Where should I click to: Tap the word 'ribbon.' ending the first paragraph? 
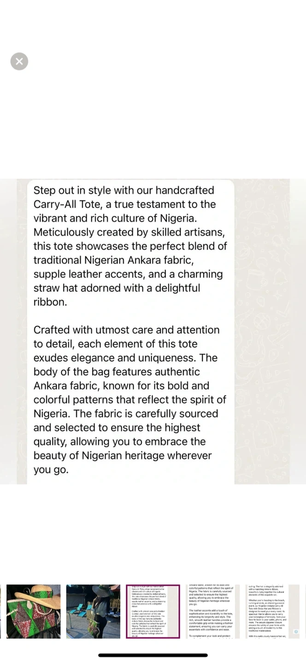pyautogui.click(x=50, y=302)
